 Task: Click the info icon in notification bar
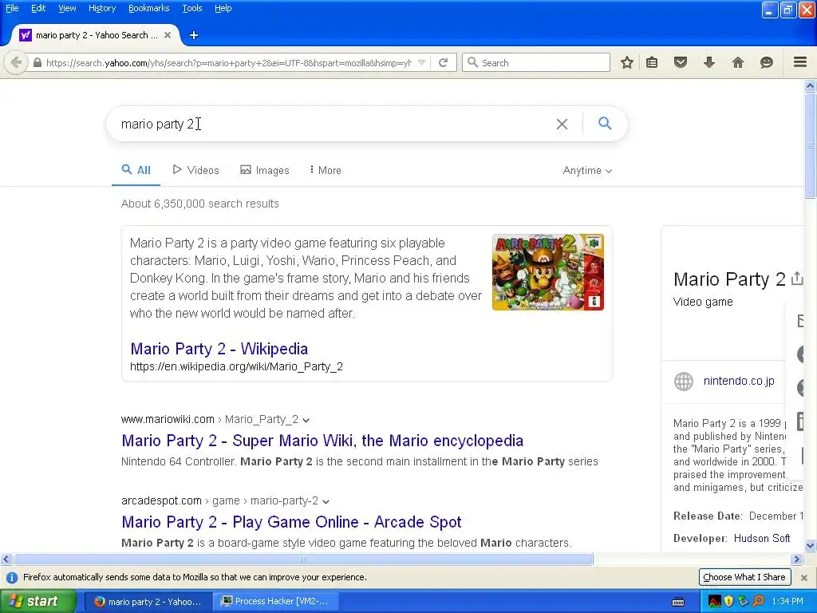11,578
